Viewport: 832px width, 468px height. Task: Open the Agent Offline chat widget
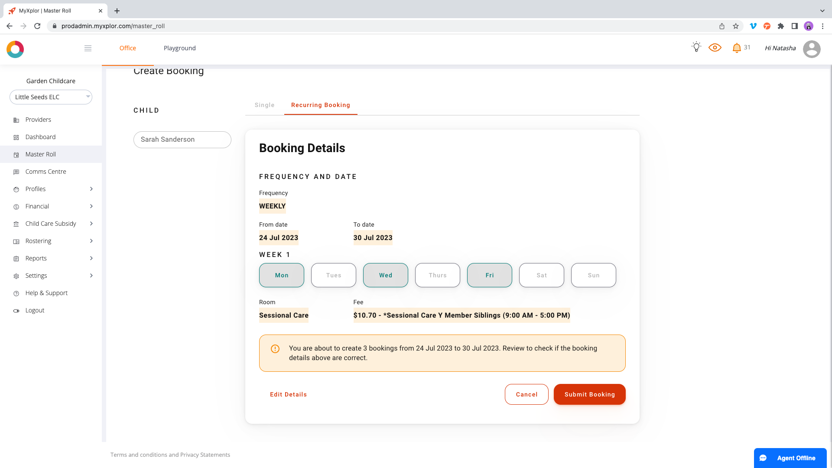(790, 458)
